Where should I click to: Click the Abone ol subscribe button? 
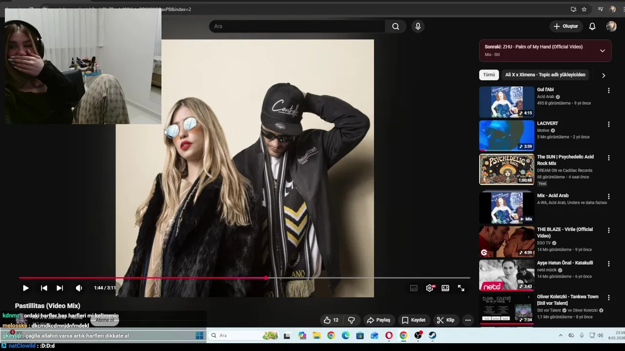(x=104, y=320)
